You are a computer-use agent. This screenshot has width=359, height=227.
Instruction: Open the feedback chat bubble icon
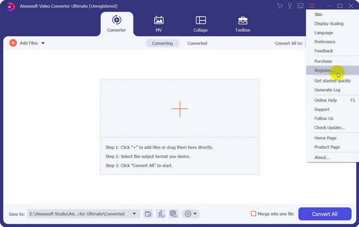[x=301, y=6]
